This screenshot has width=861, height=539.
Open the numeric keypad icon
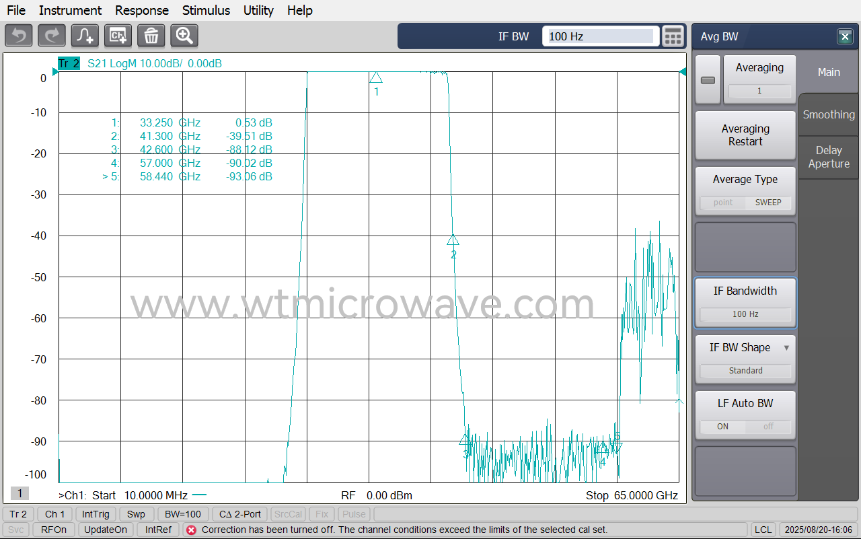[x=673, y=36]
